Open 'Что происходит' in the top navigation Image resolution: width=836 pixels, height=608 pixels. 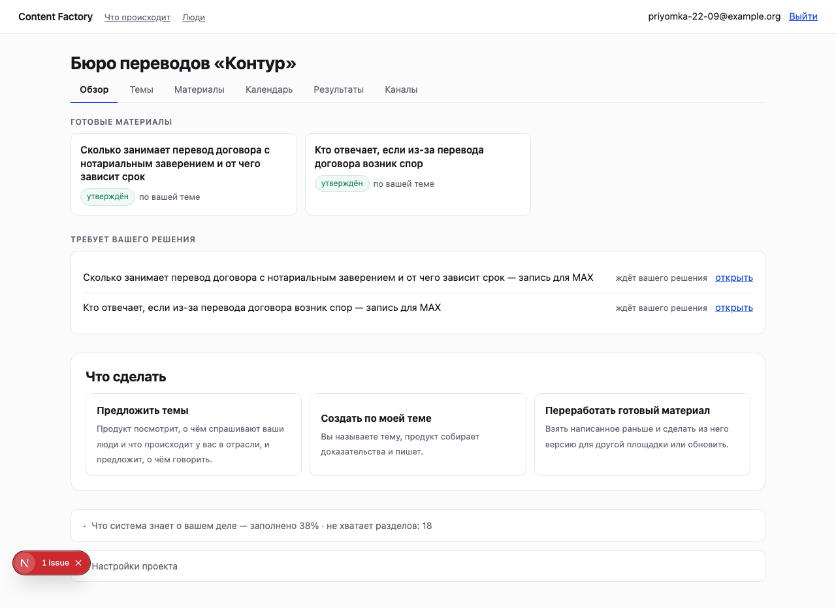(137, 18)
